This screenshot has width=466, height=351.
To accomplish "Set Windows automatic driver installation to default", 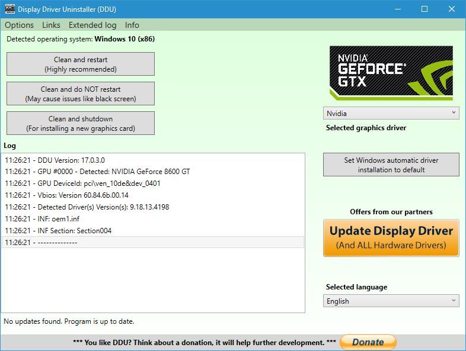I will click(x=391, y=165).
